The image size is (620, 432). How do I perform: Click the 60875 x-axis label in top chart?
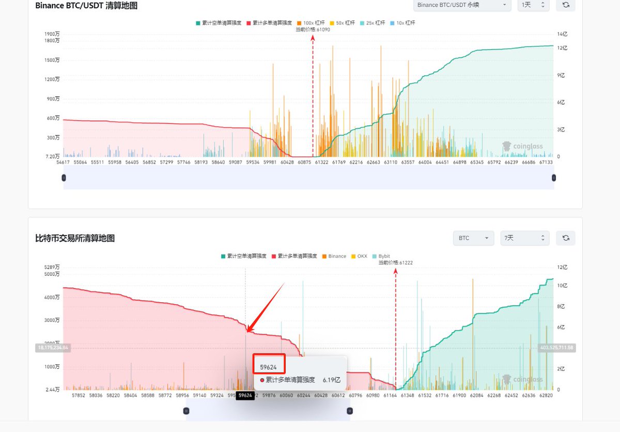[305, 162]
